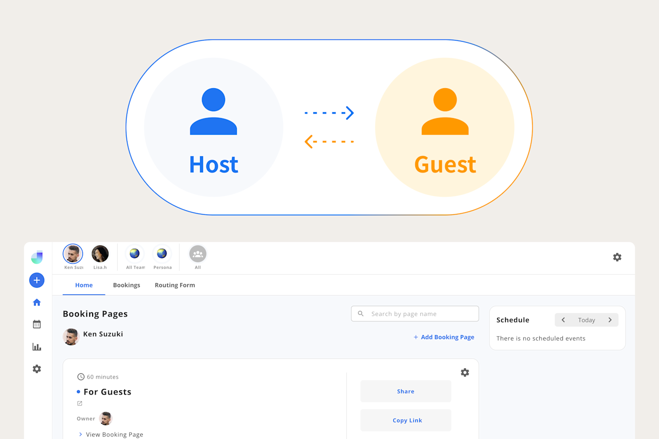Click the no scheduled events message
The image size is (659, 439).
[541, 339]
